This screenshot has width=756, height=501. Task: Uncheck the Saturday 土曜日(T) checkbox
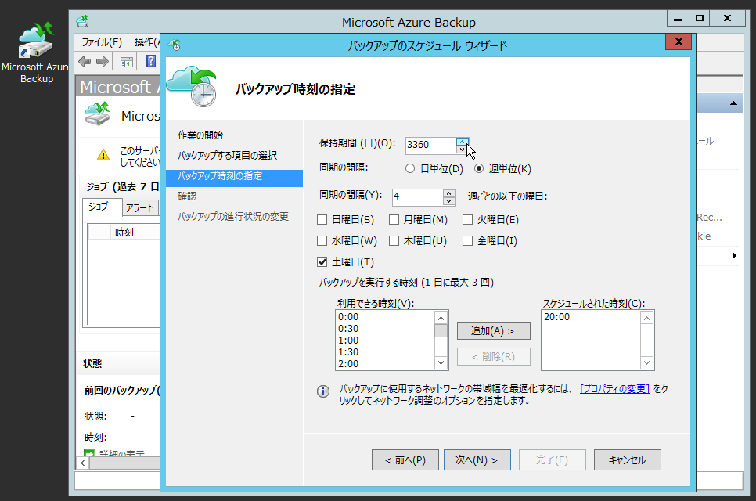point(322,261)
